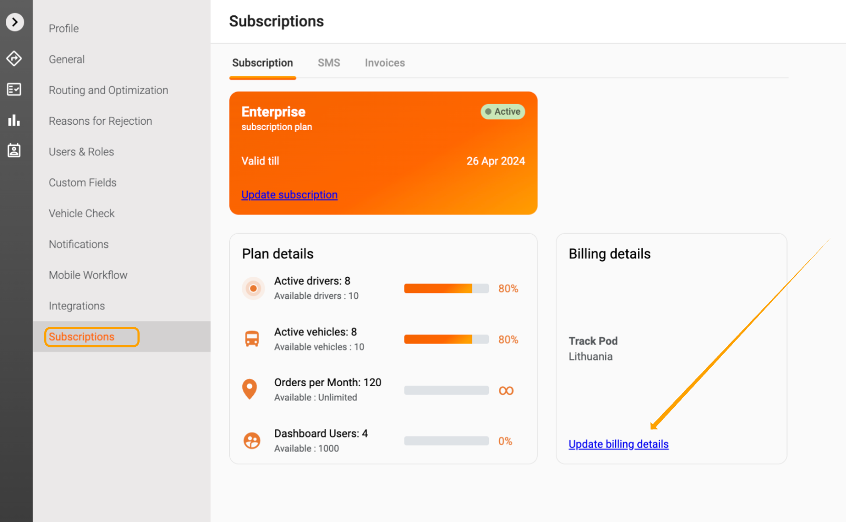Click the Active drivers usage progress bar
The image size is (846, 522).
(x=446, y=288)
